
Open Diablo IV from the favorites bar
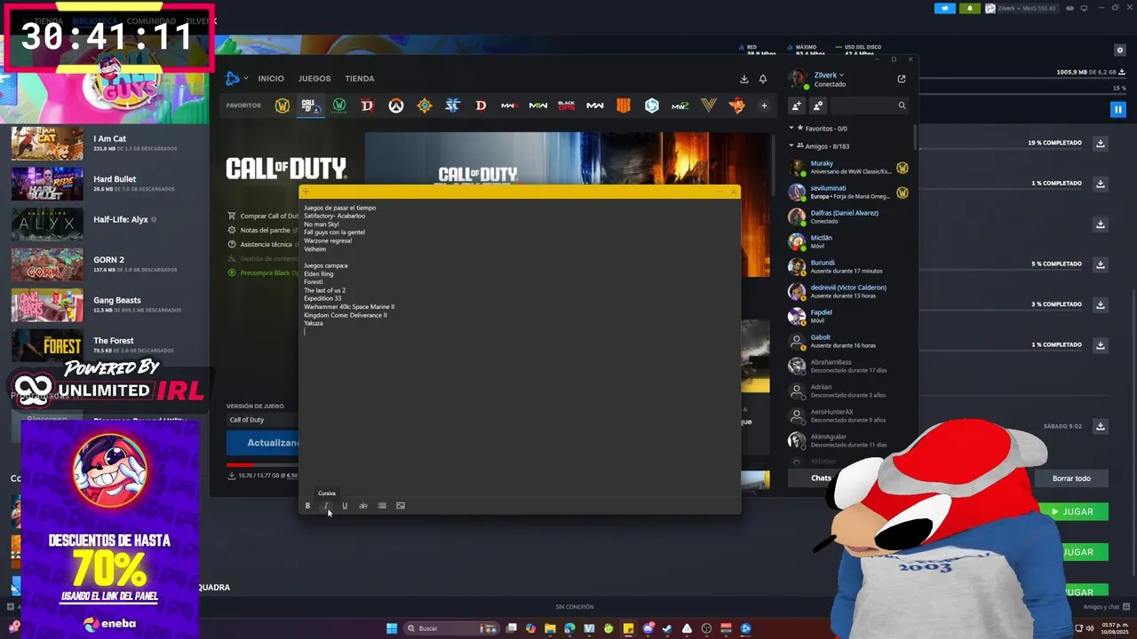(367, 106)
